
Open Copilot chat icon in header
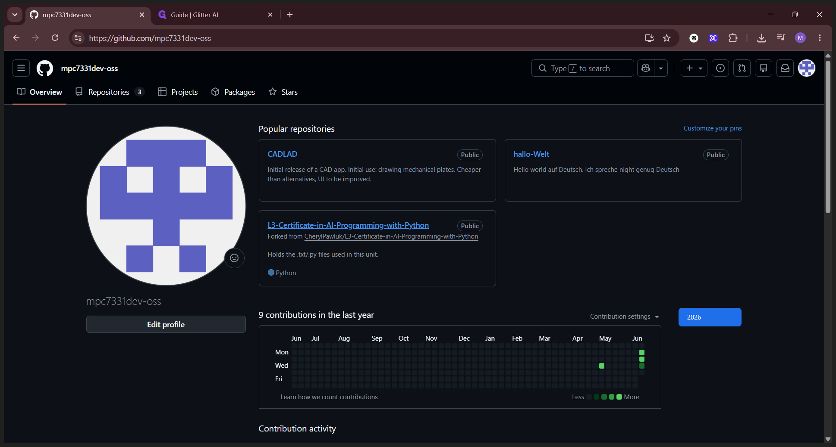[646, 68]
